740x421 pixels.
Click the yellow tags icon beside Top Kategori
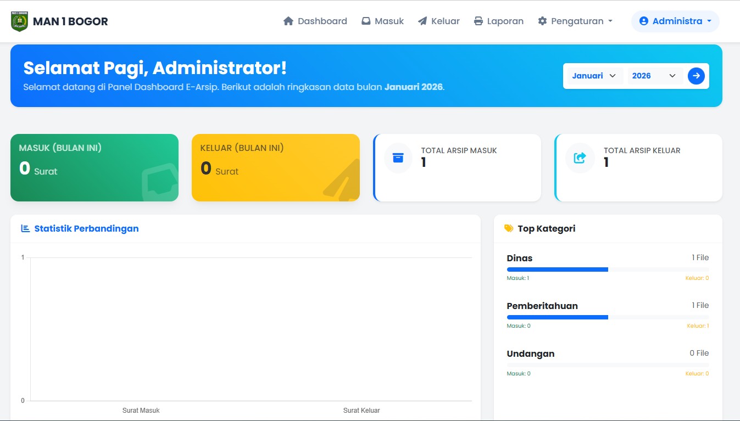(x=509, y=228)
